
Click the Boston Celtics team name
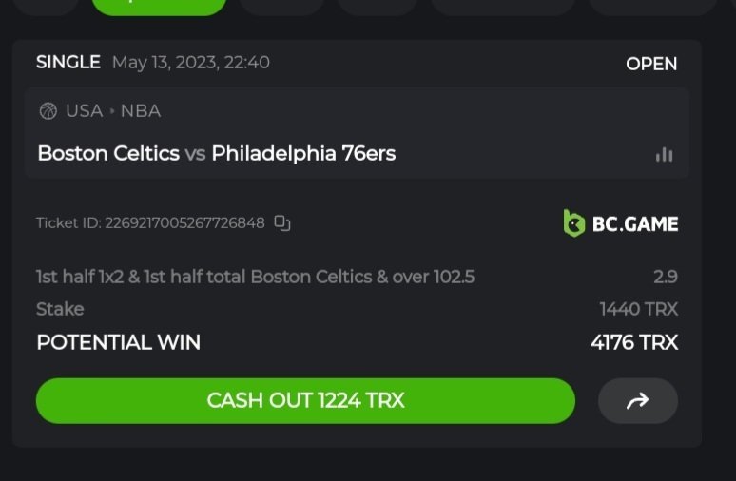[x=108, y=153]
